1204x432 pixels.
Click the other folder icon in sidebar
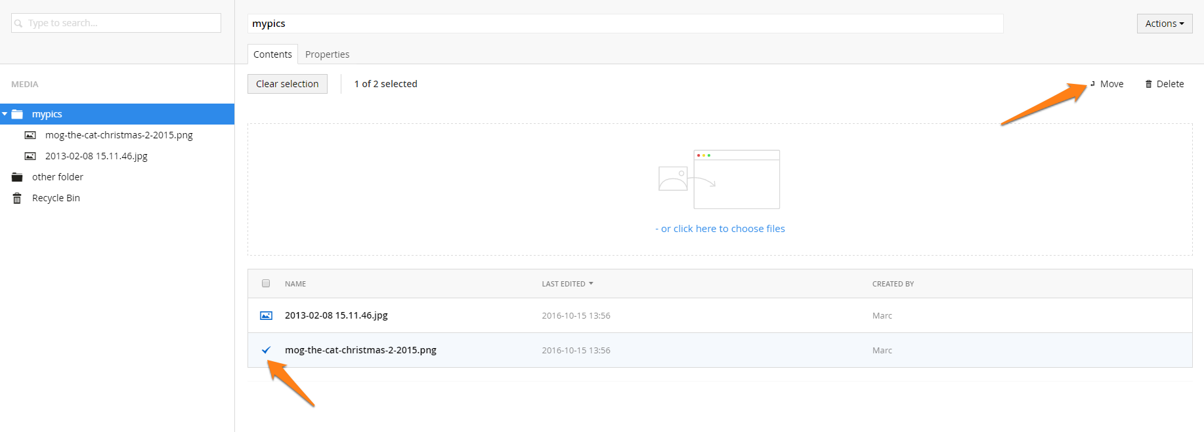[18, 177]
